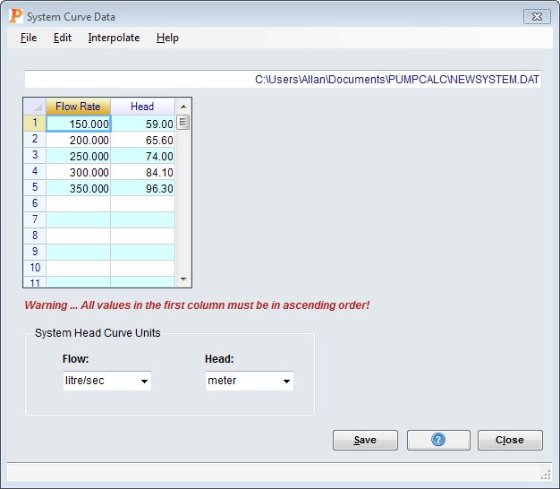560x489 pixels.
Task: Select flow rate cell 300.000
Action: click(x=79, y=172)
